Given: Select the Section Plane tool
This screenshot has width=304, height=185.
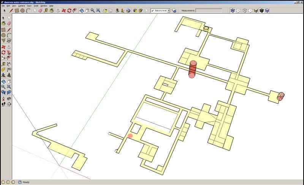Looking at the screenshot, I should (x=9, y=103).
